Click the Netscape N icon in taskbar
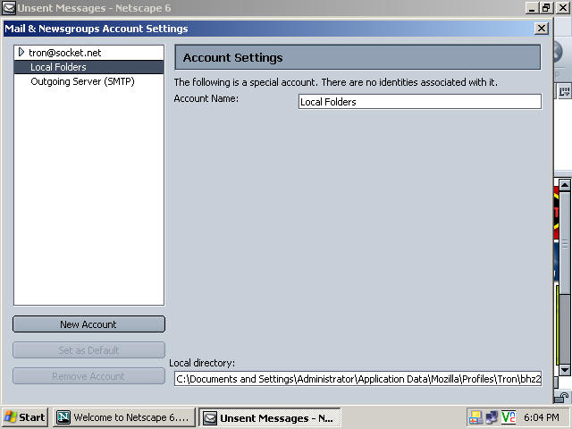572x429 pixels. (x=63, y=417)
